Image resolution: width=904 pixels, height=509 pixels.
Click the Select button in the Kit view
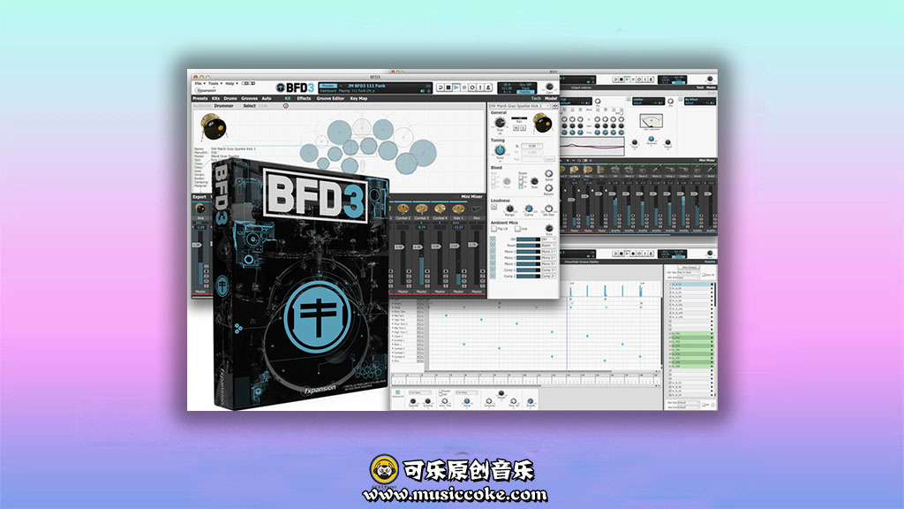(249, 106)
